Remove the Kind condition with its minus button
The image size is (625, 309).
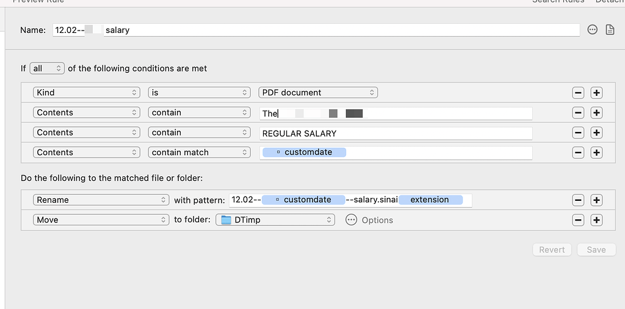tap(578, 93)
